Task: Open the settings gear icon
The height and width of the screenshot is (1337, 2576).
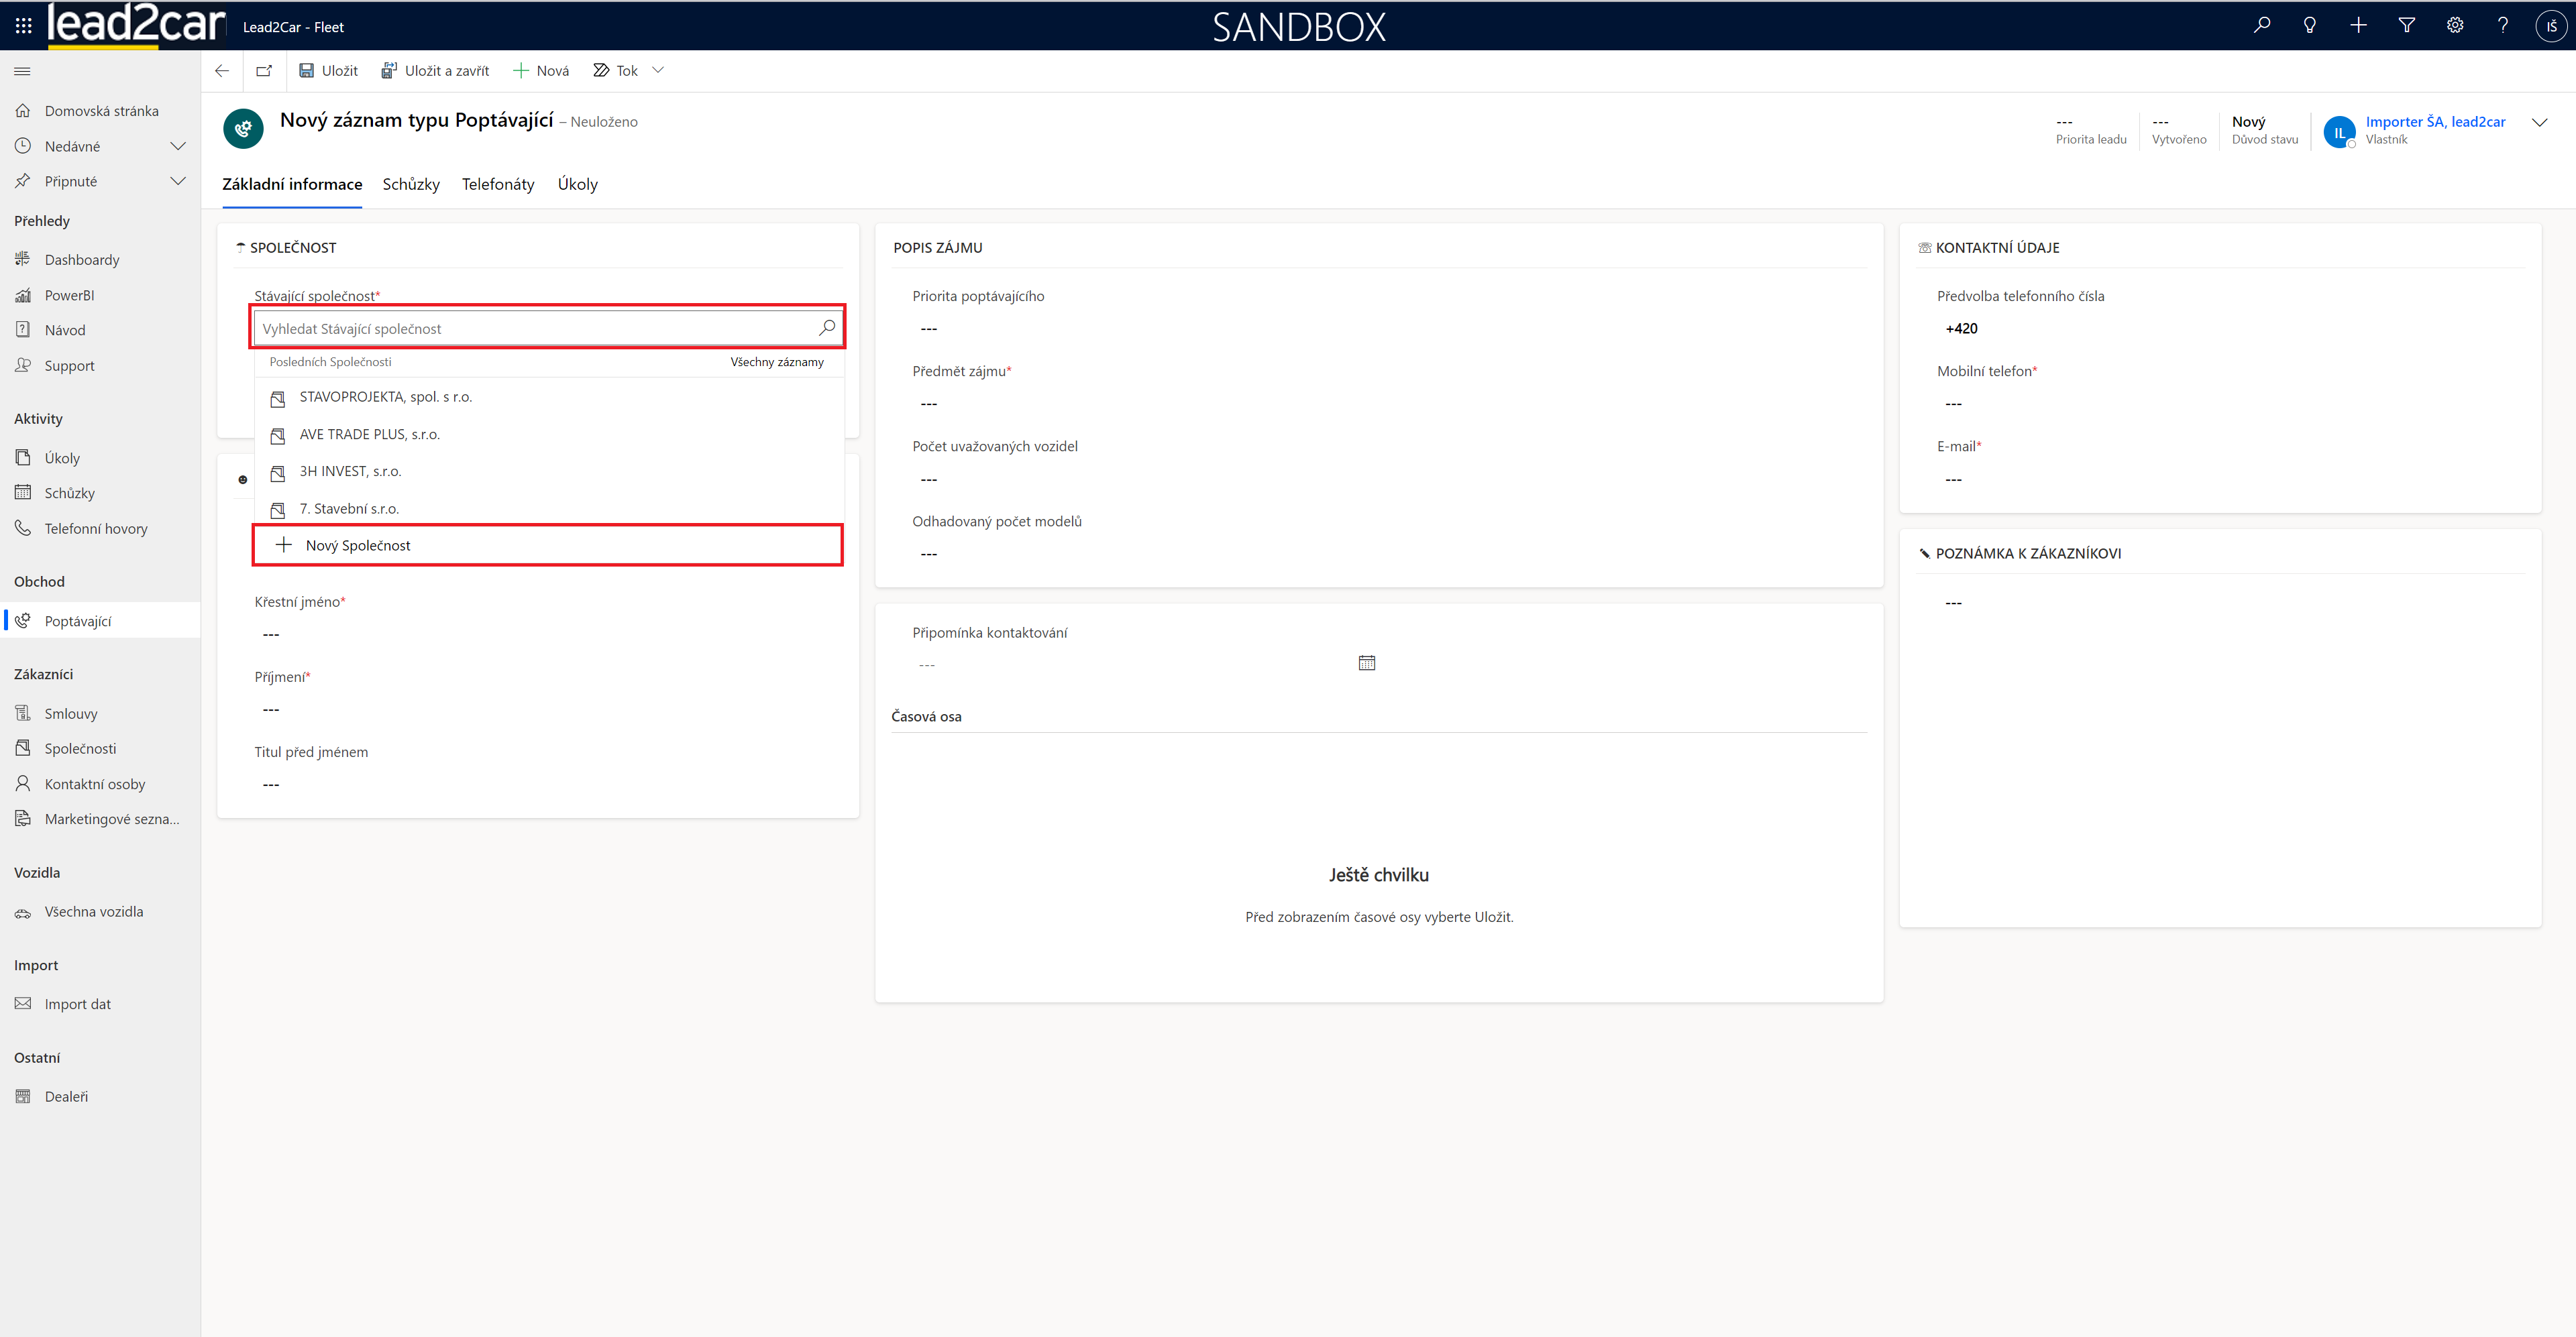Action: [2454, 26]
